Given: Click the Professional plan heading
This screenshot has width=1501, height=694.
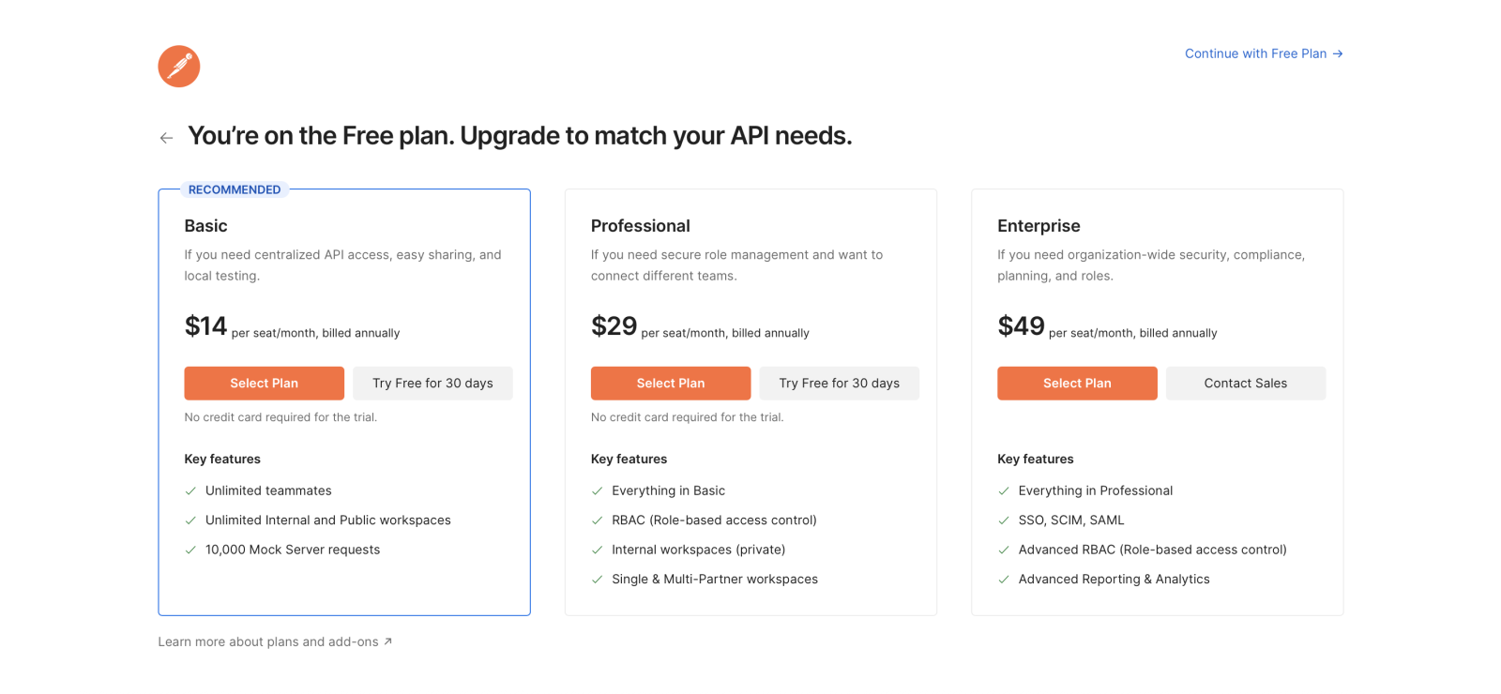Looking at the screenshot, I should pyautogui.click(x=641, y=226).
